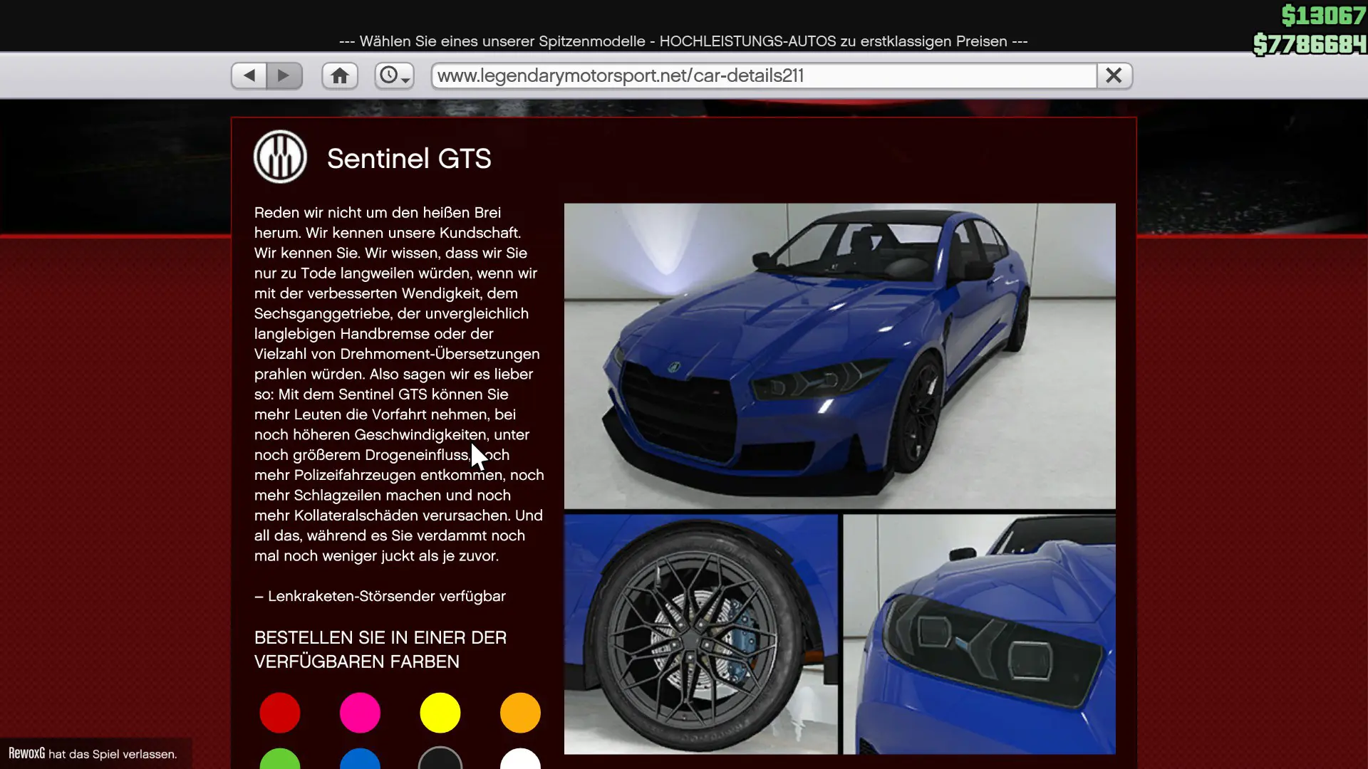Choose the yellow color swatch
The width and height of the screenshot is (1368, 769).
(440, 713)
